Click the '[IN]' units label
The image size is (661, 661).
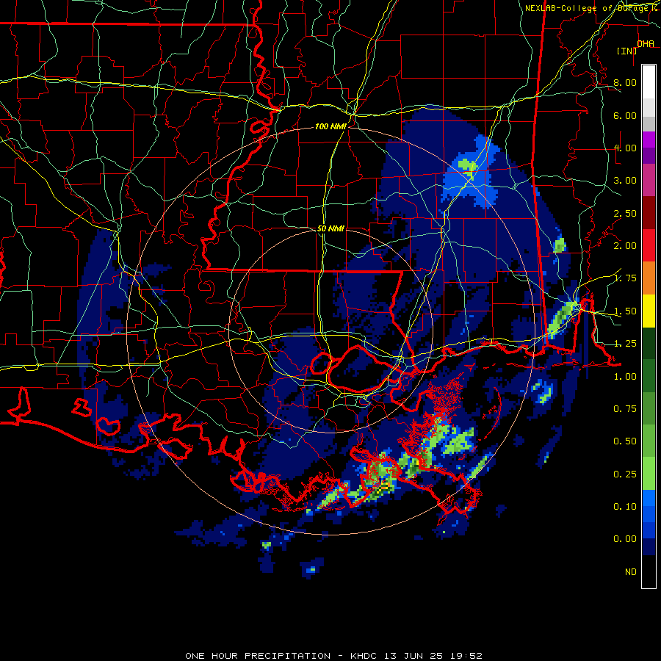point(627,51)
